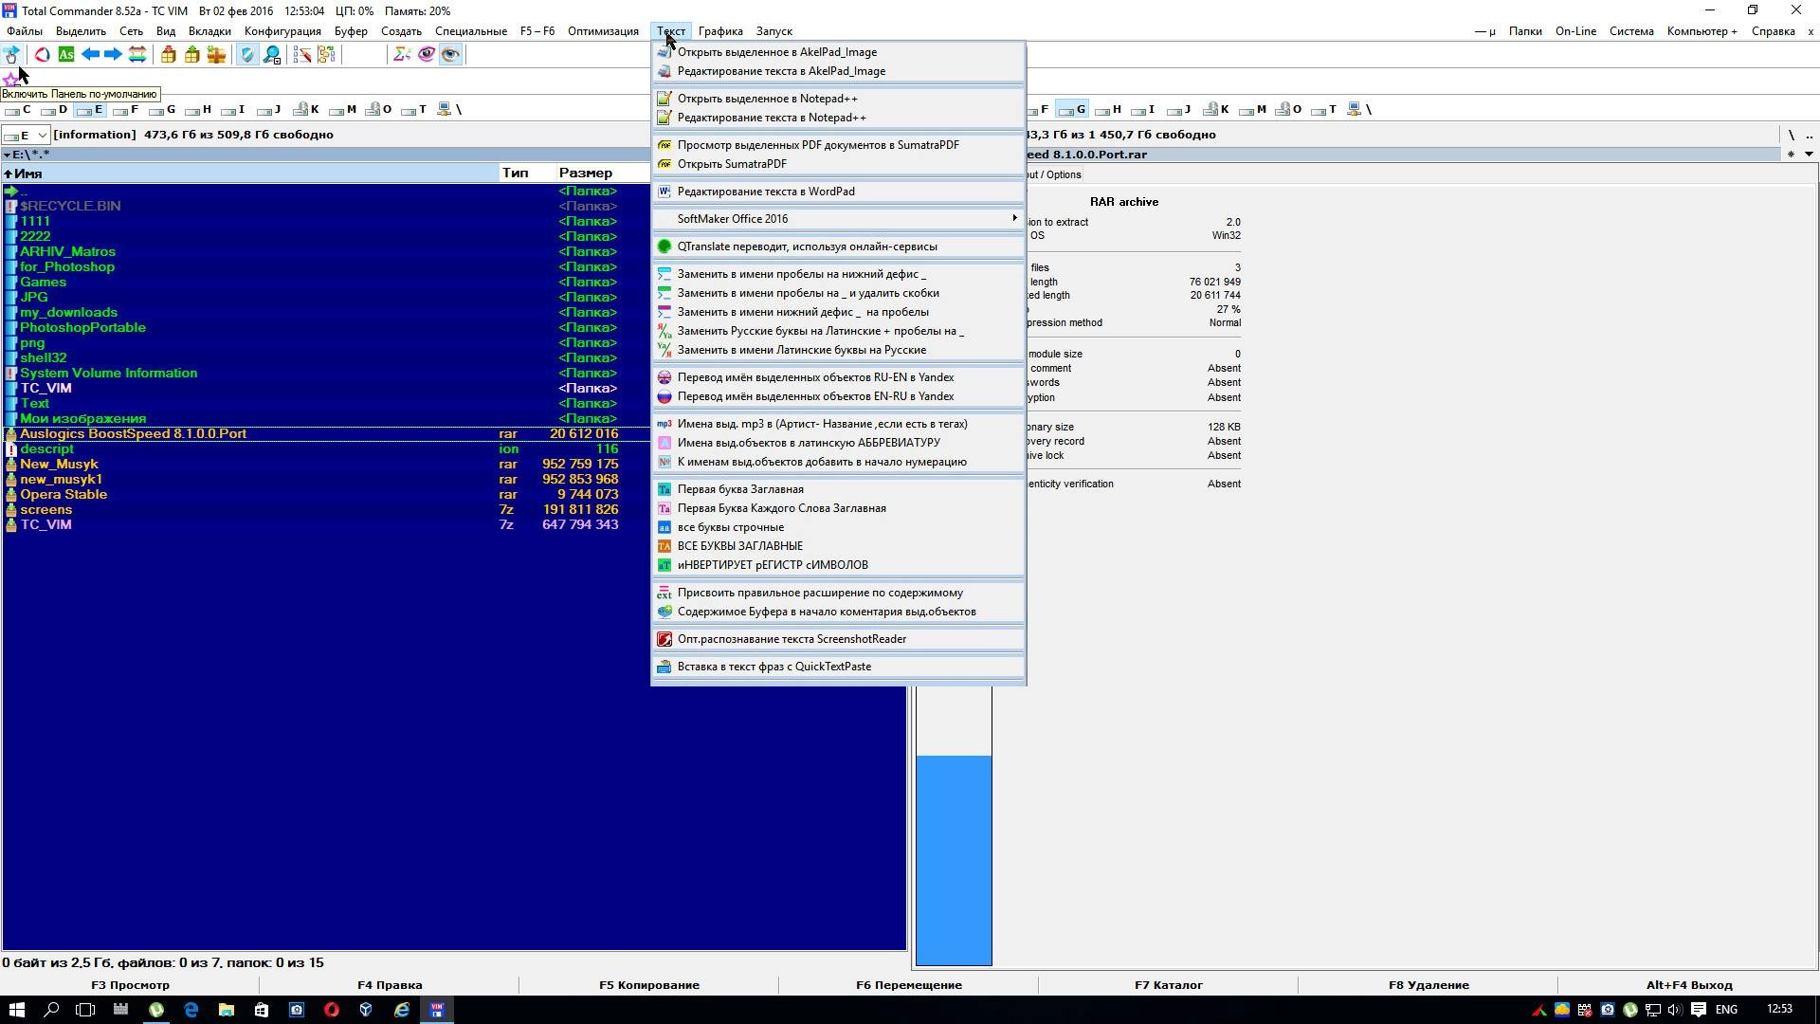The image size is (1820, 1024).
Task: Toggle the blue eye quick view button
Action: click(450, 54)
